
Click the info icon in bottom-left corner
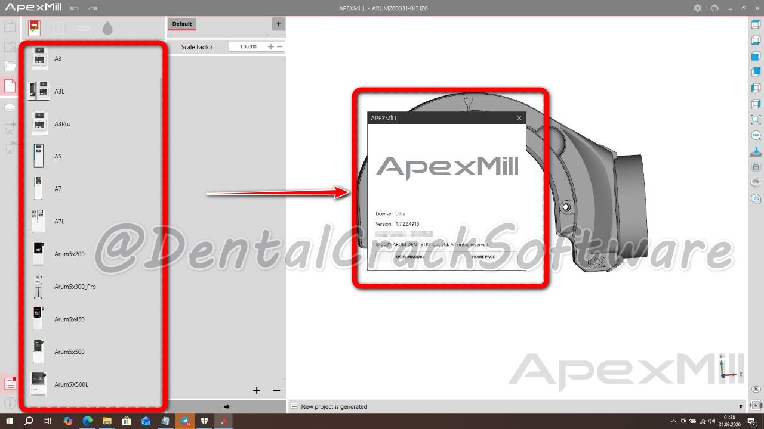(10, 403)
